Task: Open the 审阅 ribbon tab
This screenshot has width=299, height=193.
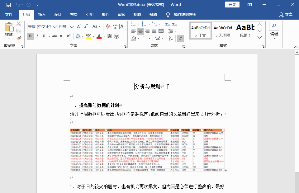Action: pyautogui.click(x=121, y=14)
